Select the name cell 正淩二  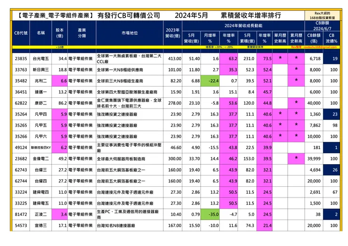pos(40,214)
